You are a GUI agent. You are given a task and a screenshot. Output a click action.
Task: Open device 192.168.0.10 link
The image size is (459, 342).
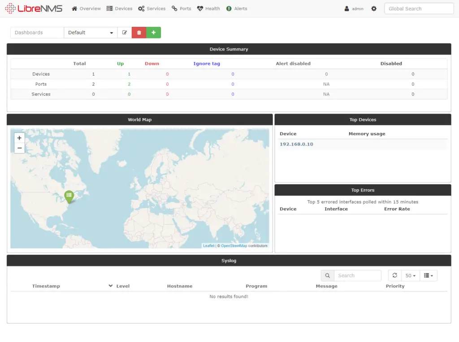(296, 144)
